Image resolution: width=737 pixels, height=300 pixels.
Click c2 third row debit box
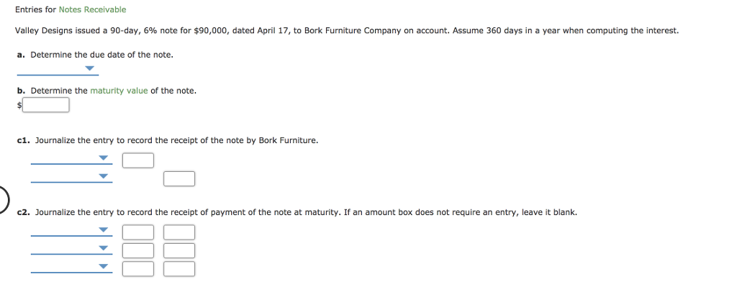(138, 269)
